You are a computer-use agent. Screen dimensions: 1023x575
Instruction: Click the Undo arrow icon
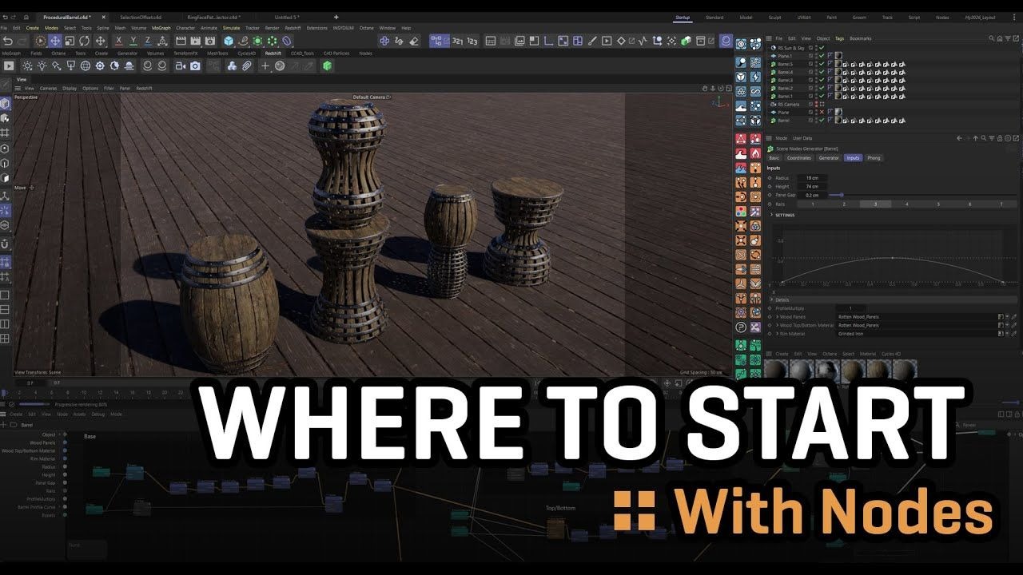pos(8,41)
